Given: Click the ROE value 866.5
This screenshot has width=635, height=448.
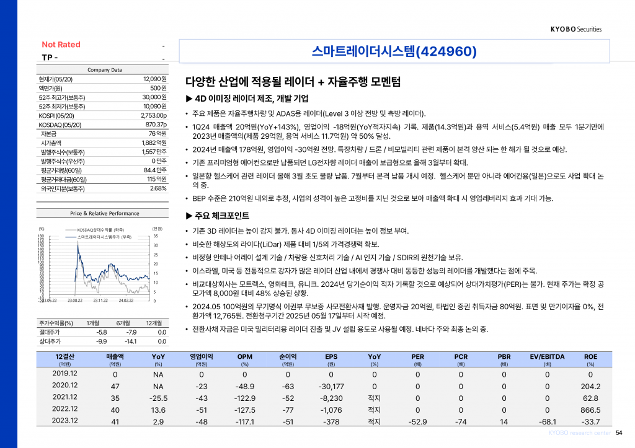Looking at the screenshot, I should point(590,409).
